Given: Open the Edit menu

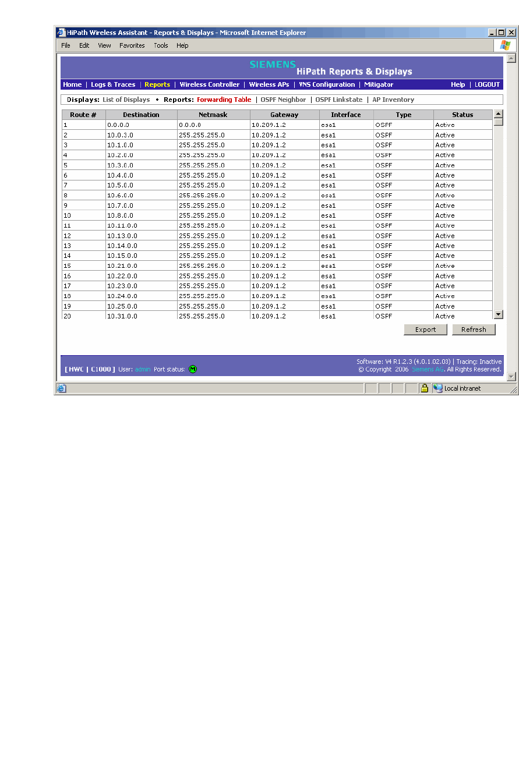Looking at the screenshot, I should tap(84, 45).
